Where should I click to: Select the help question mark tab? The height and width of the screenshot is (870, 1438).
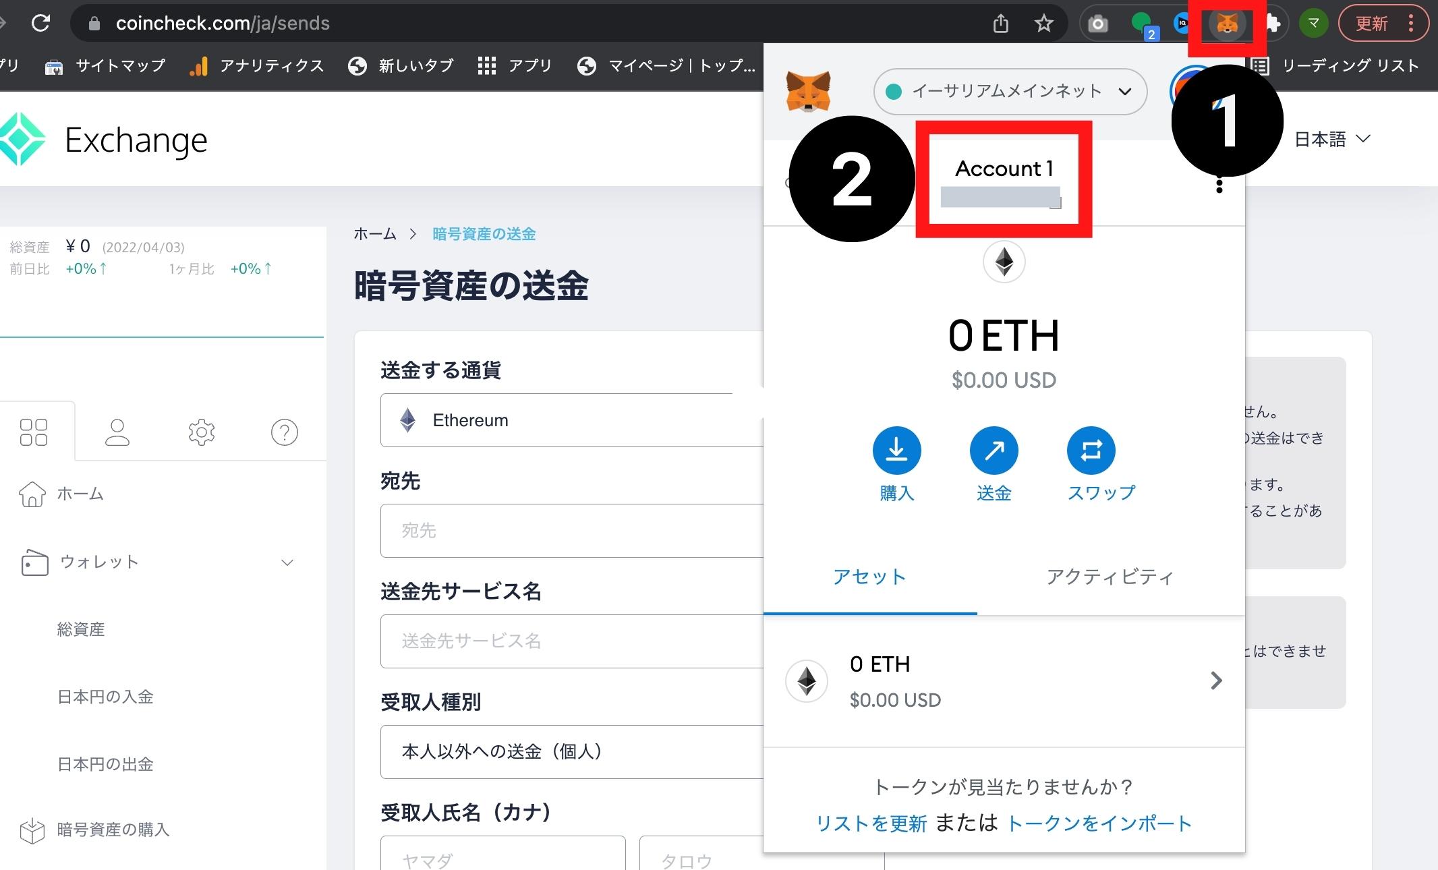click(284, 432)
